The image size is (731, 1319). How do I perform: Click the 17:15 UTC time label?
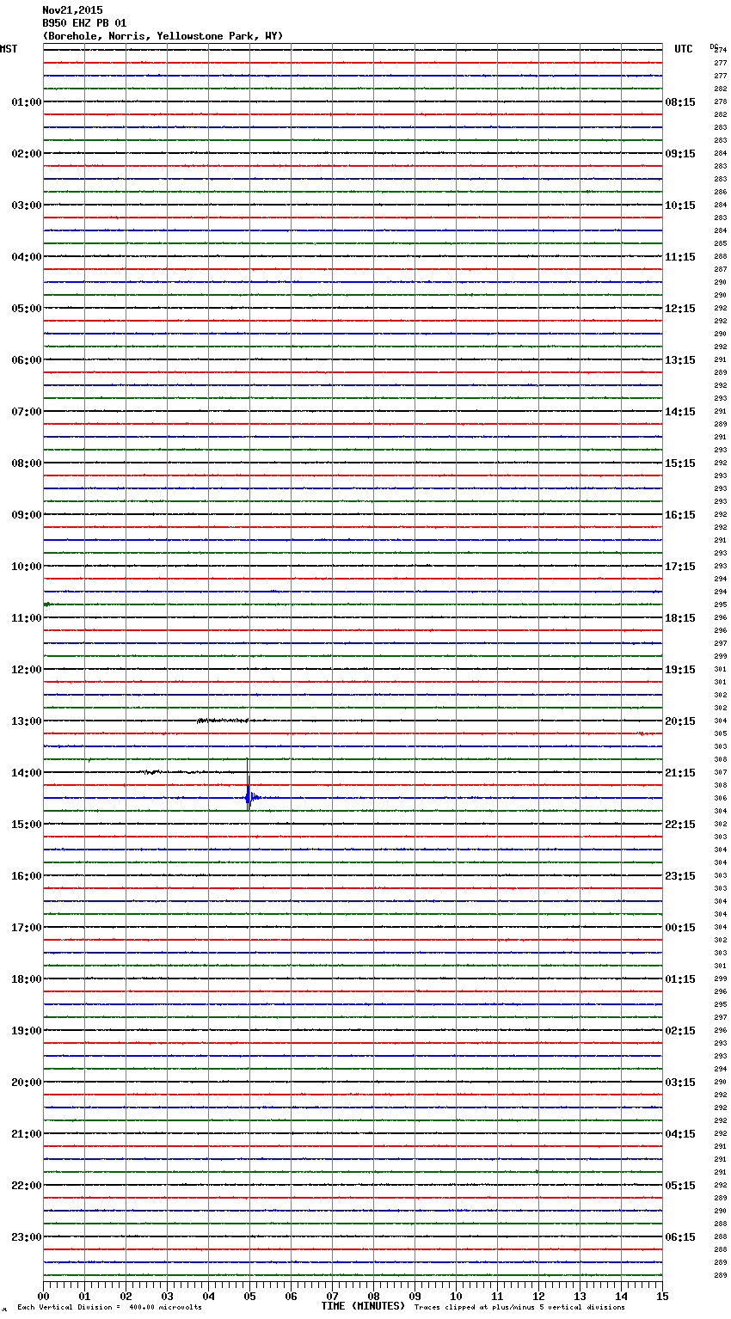point(680,567)
